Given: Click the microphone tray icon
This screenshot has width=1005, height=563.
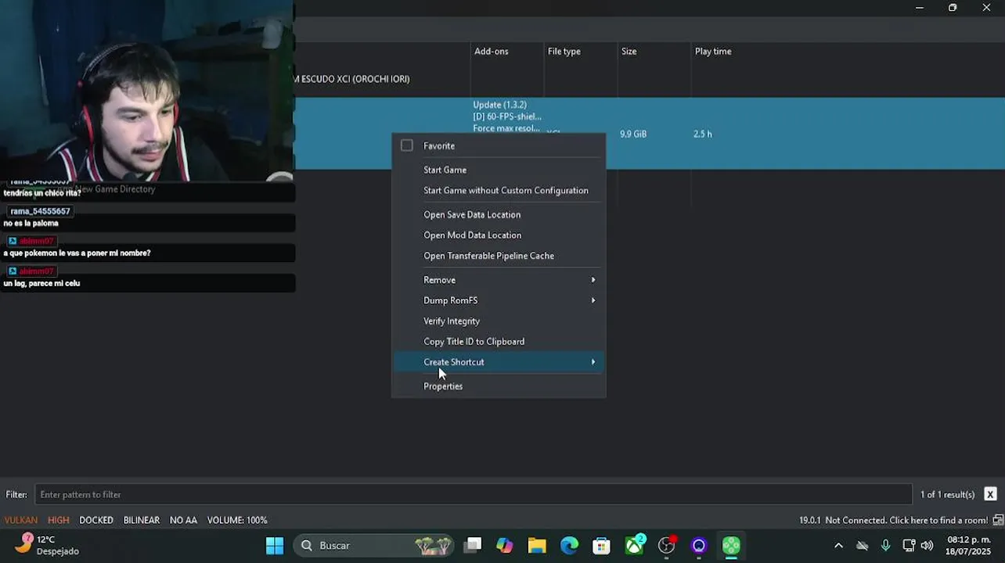Looking at the screenshot, I should click(x=885, y=546).
